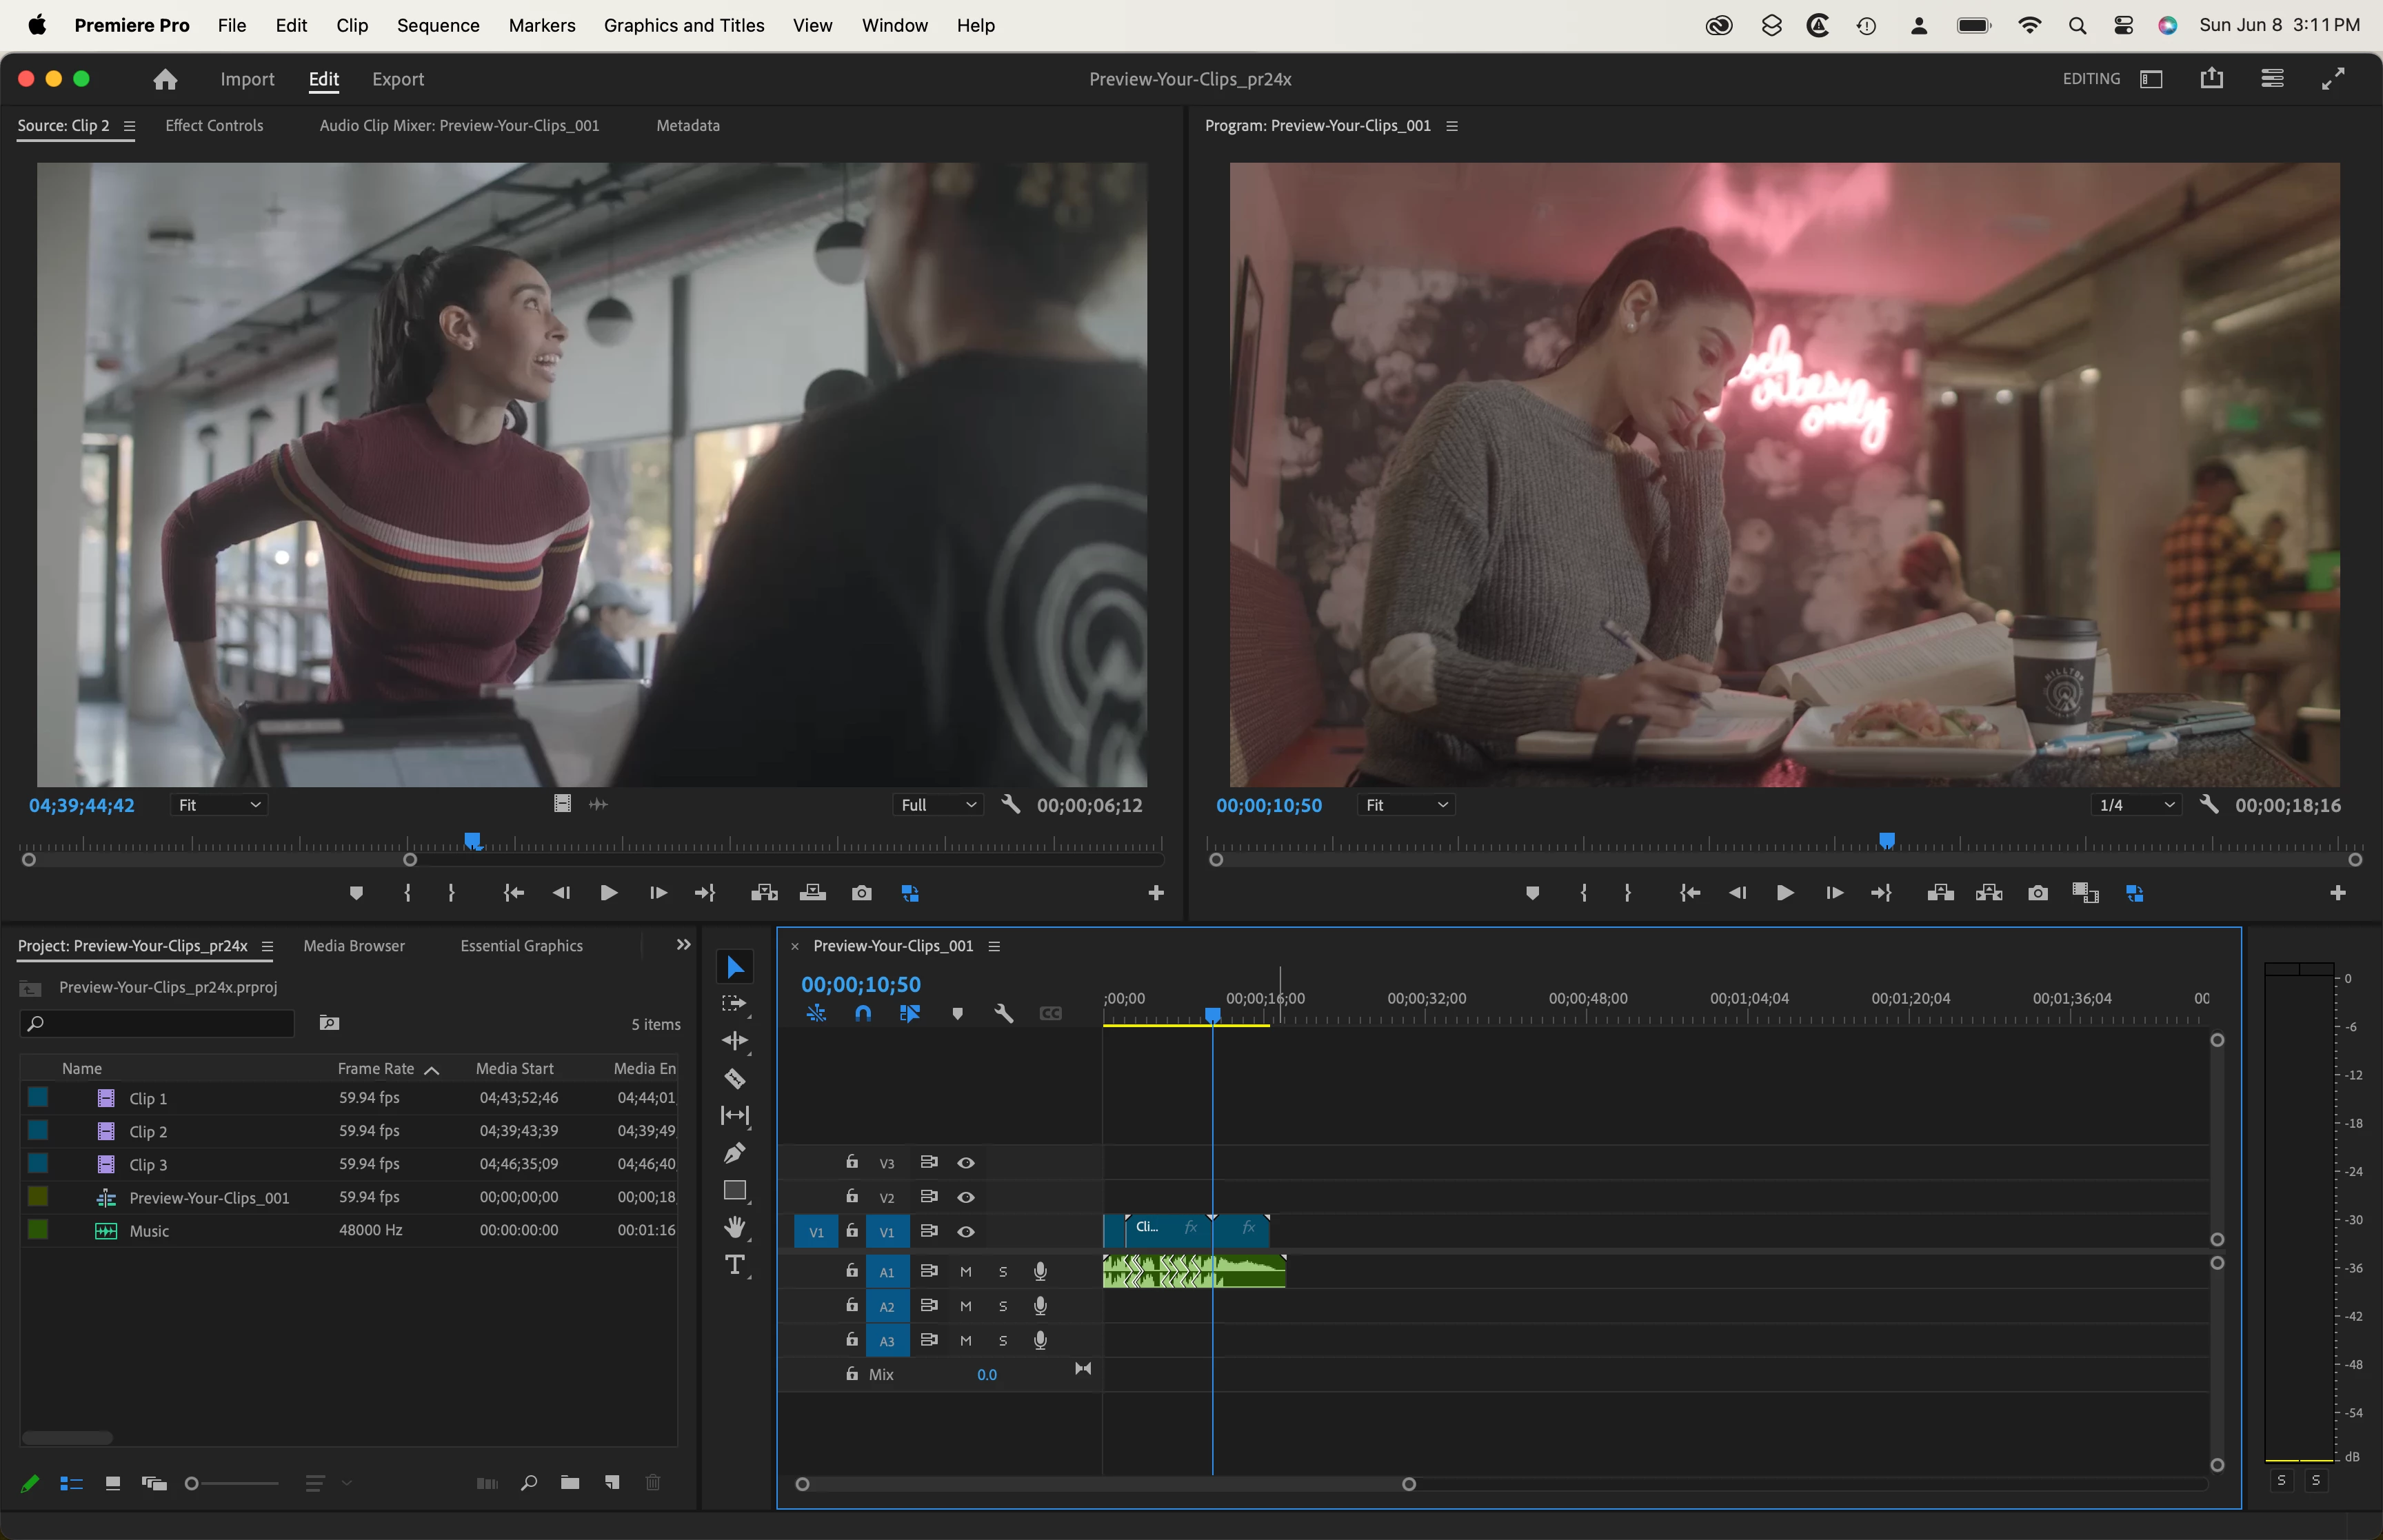This screenshot has height=1540, width=2383.
Task: Open Source monitor Fit zoom dropdown
Action: coord(219,805)
